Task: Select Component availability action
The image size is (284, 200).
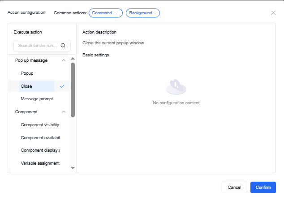Action: (40, 137)
